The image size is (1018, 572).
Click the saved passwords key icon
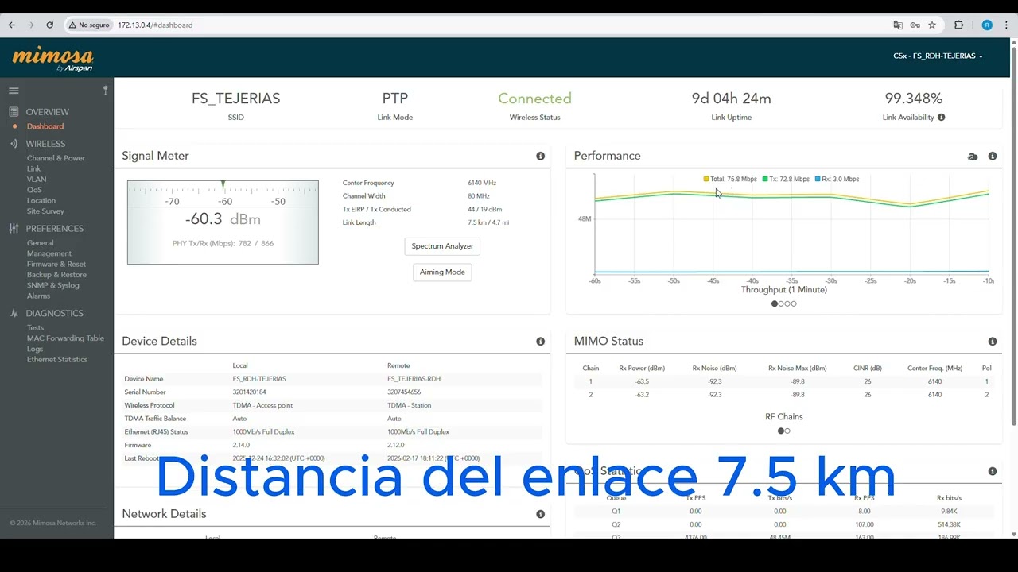(915, 25)
